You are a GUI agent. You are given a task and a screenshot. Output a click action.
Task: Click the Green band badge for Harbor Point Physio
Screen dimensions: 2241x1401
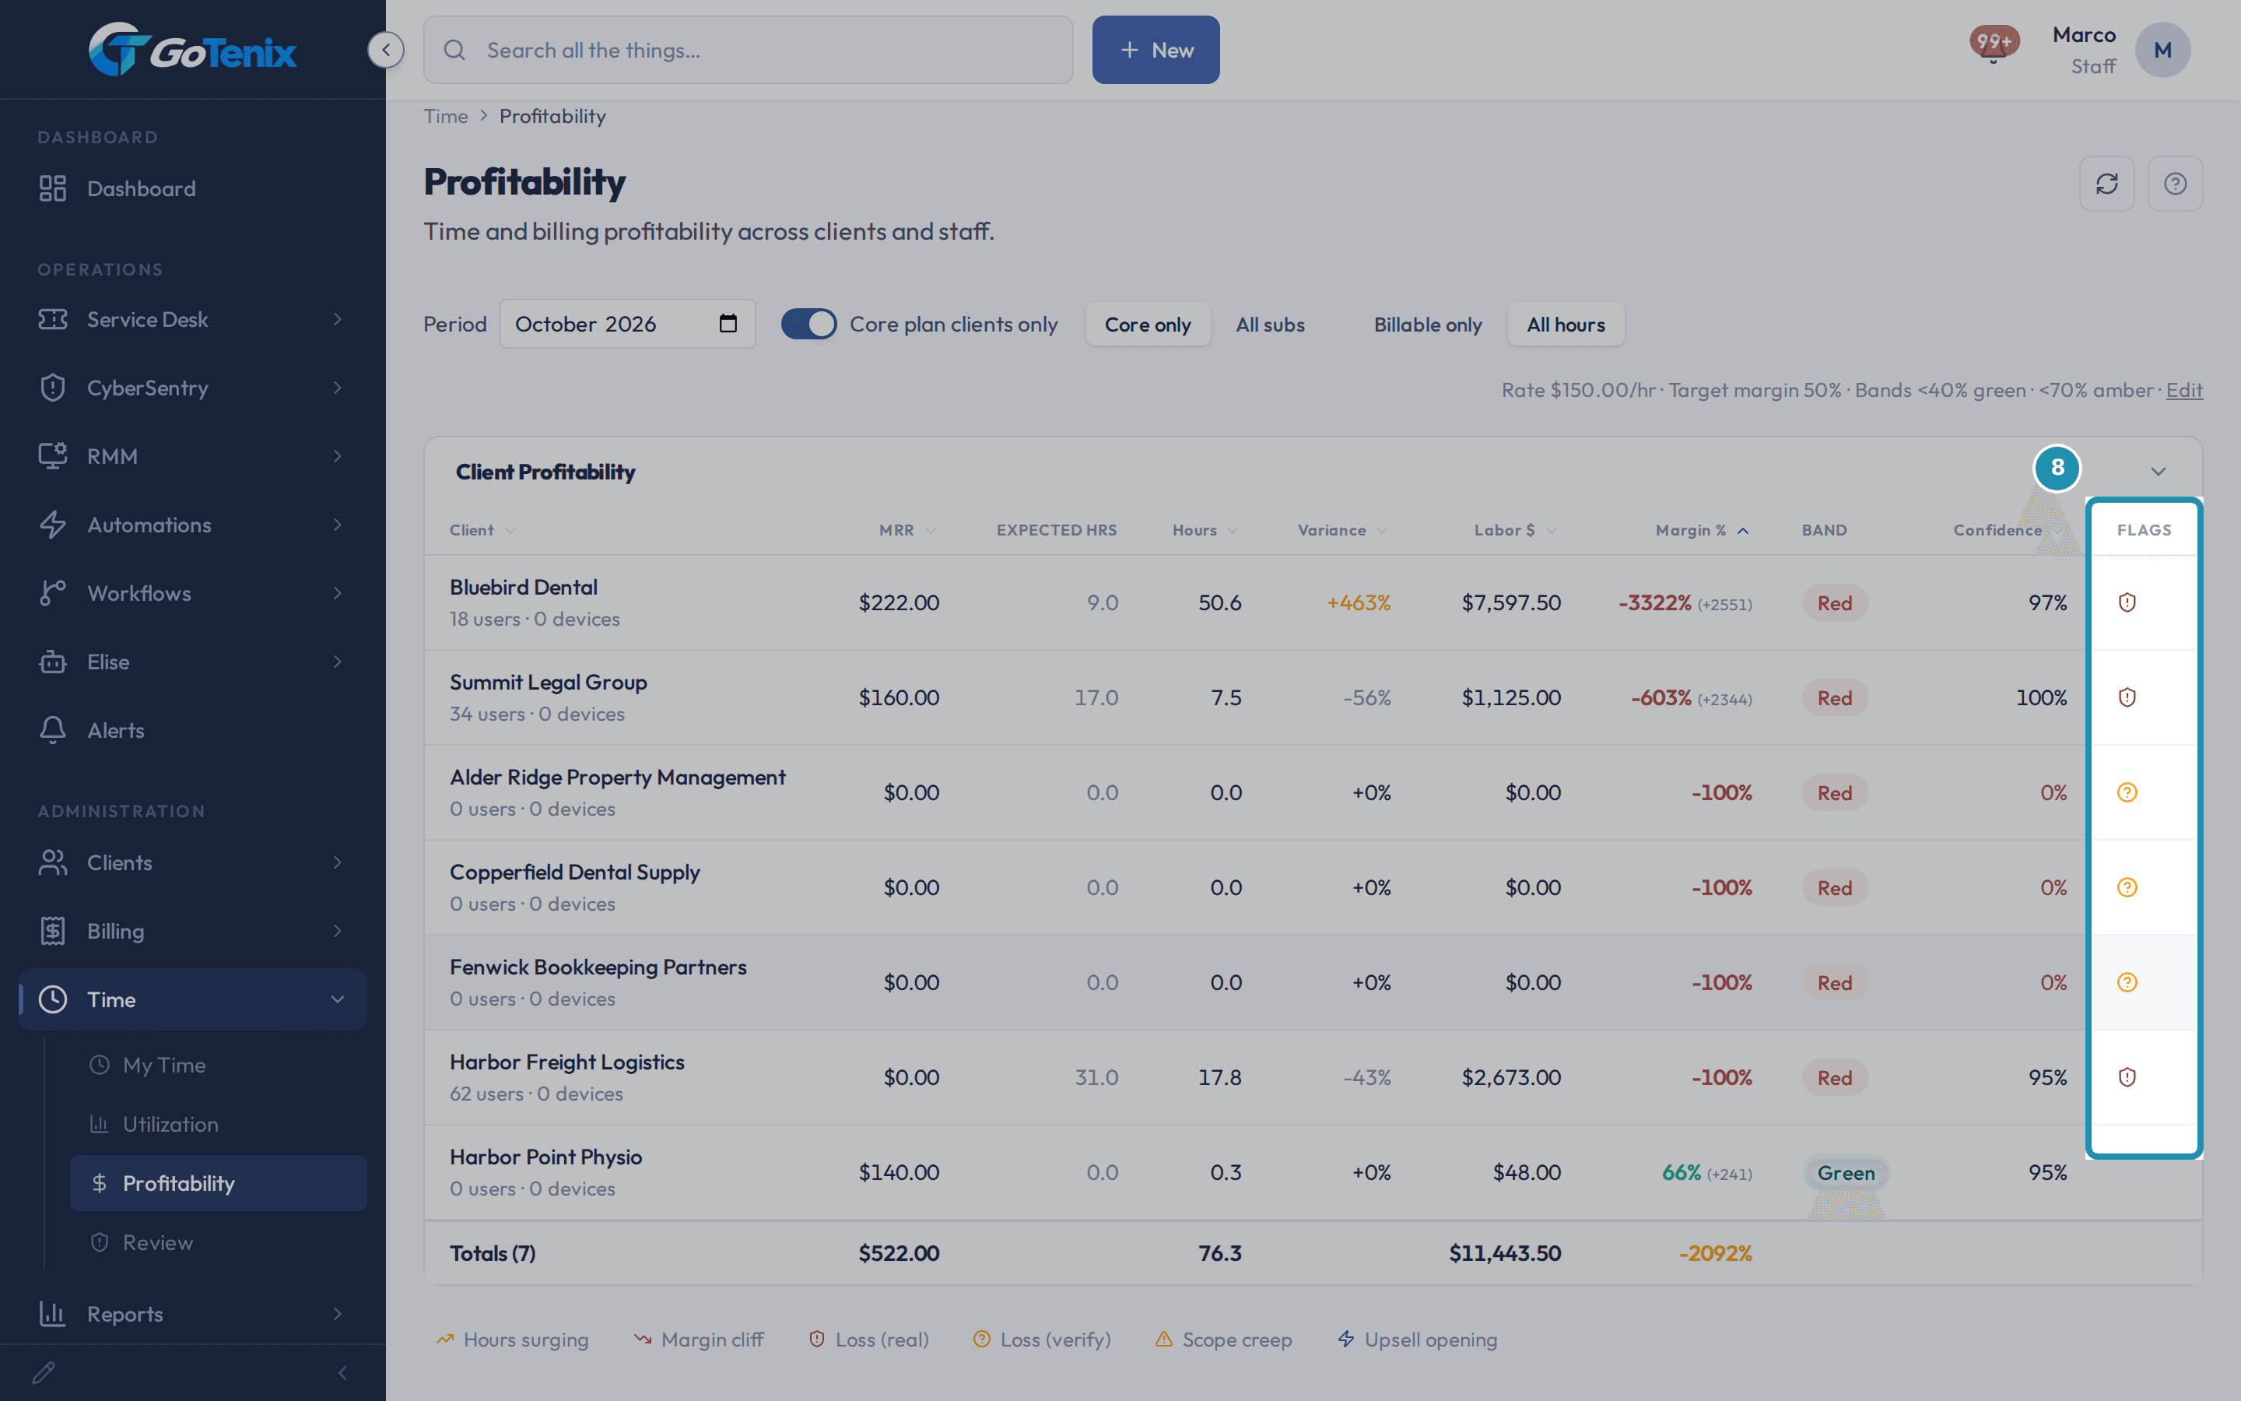pyautogui.click(x=1845, y=1173)
